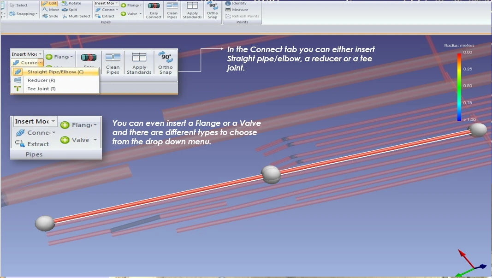
Task: Click the Split pipe tool
Action: pos(70,10)
